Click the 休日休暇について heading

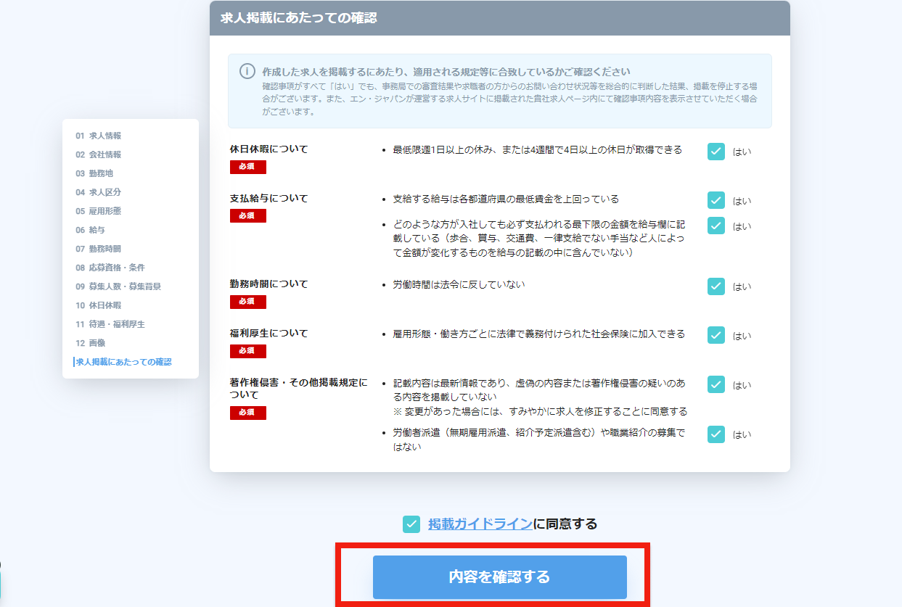tap(269, 149)
